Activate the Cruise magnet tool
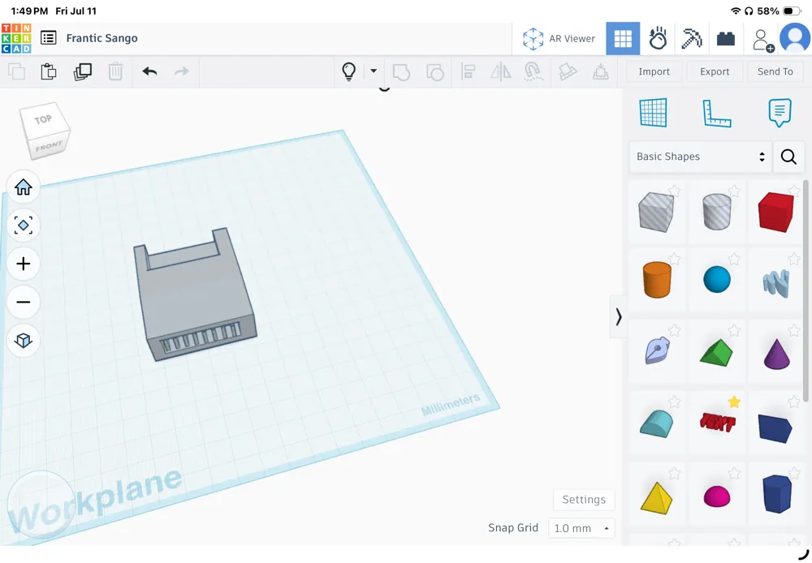The width and height of the screenshot is (812, 563). pyautogui.click(x=533, y=71)
